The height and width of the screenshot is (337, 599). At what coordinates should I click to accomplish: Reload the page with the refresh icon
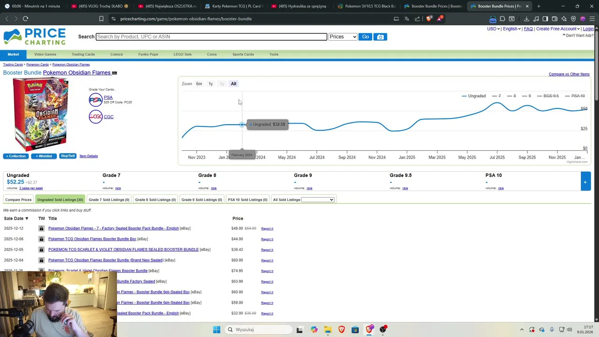[x=25, y=19]
